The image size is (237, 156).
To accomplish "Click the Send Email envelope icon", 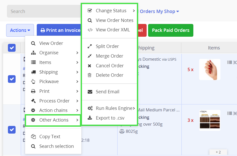I will pyautogui.click(x=90, y=92).
